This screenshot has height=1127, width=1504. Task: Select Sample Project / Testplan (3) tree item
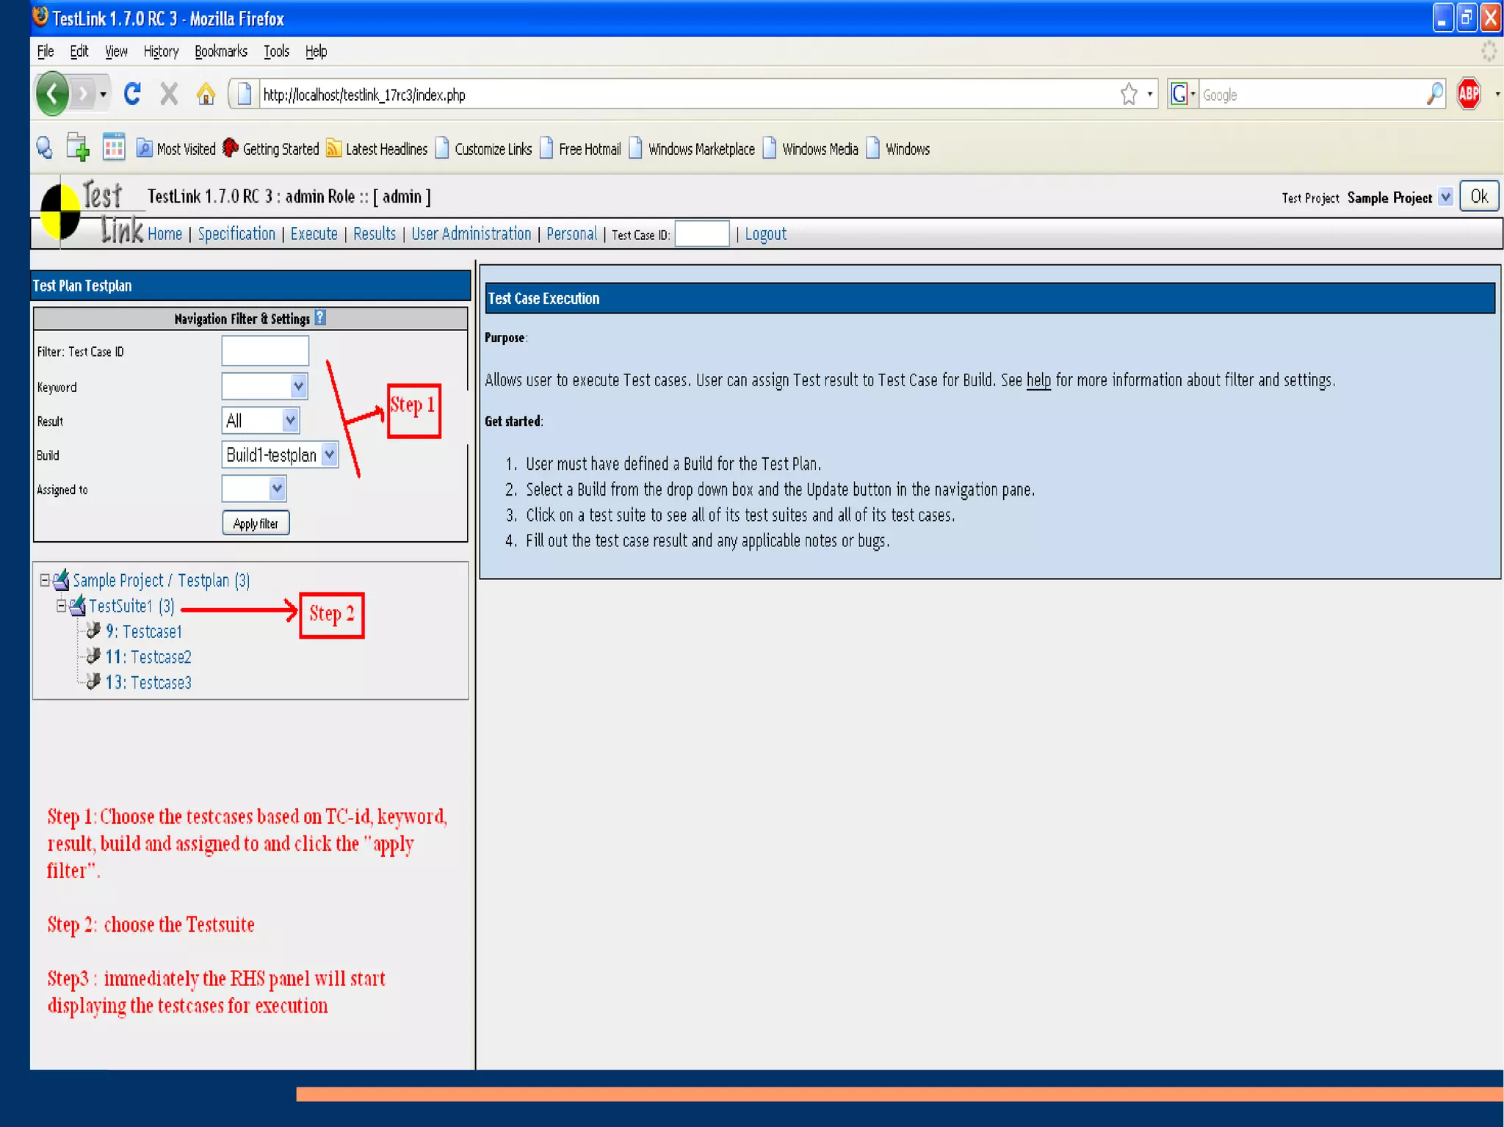pos(162,580)
